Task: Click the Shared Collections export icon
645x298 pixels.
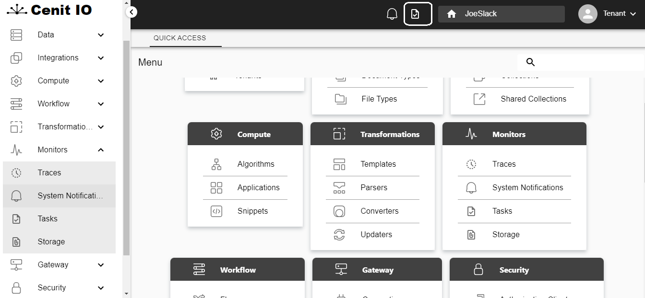Action: pyautogui.click(x=479, y=99)
